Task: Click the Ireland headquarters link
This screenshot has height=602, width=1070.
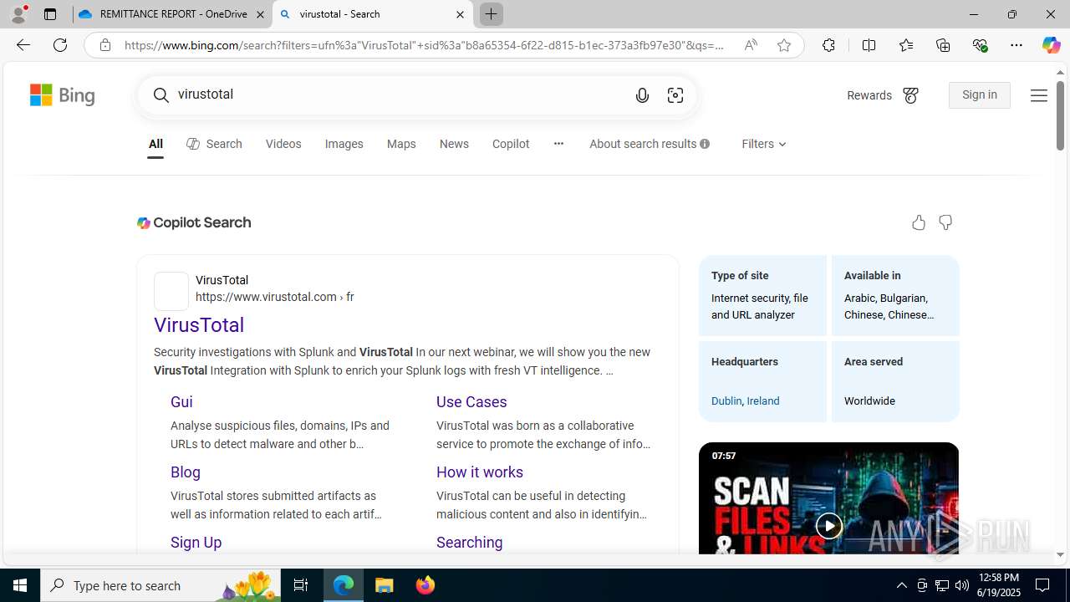Action: coord(763,401)
